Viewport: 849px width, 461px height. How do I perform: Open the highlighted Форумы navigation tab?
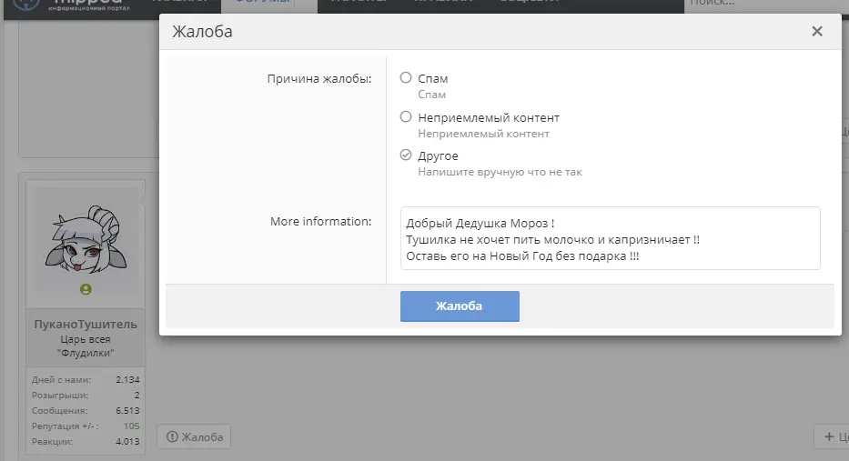click(x=263, y=4)
